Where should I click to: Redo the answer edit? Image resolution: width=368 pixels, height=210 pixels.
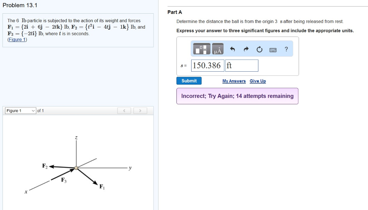(x=246, y=49)
